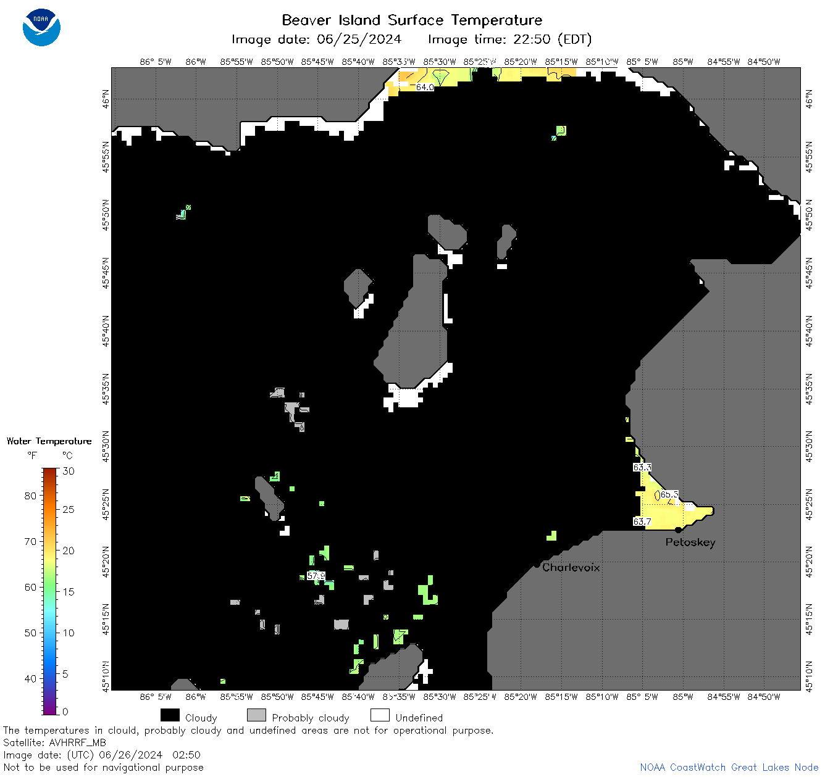Click the 63.3 temperature label
This screenshot has height=777, width=825.
(642, 467)
